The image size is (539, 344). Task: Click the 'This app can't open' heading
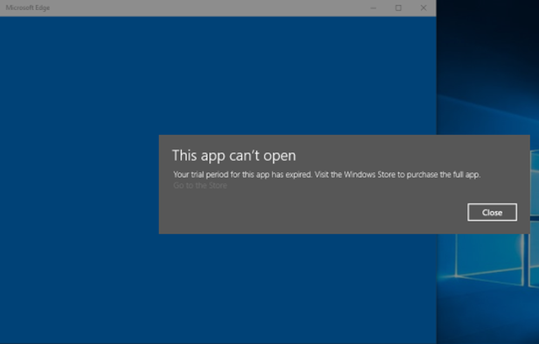234,156
